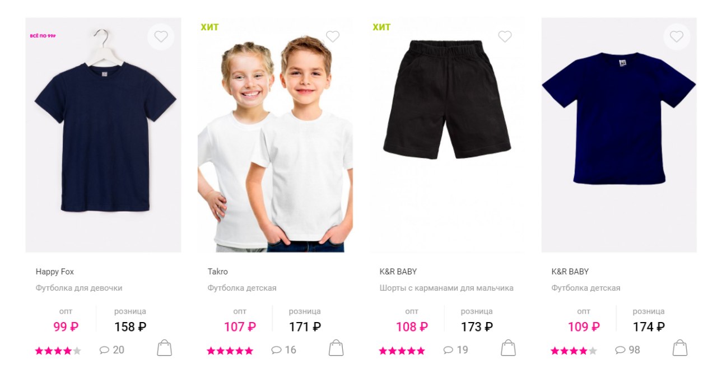Open photo of two kids in white t-shirts
The width and height of the screenshot is (717, 387).
(276, 135)
